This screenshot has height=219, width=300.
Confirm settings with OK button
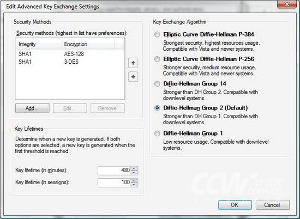[235, 205]
